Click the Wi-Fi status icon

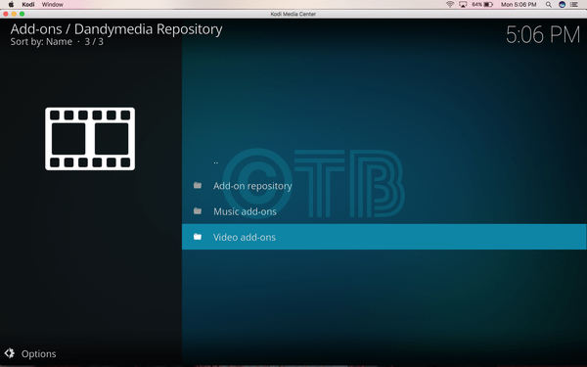tap(450, 5)
